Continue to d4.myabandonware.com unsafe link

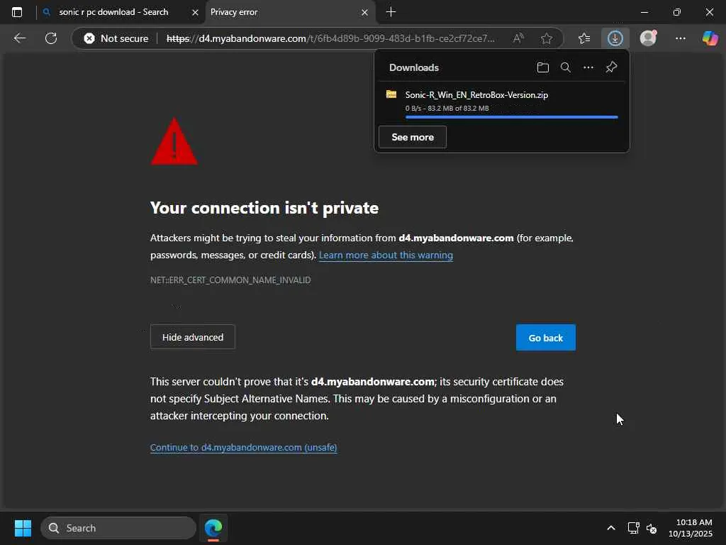coord(243,447)
